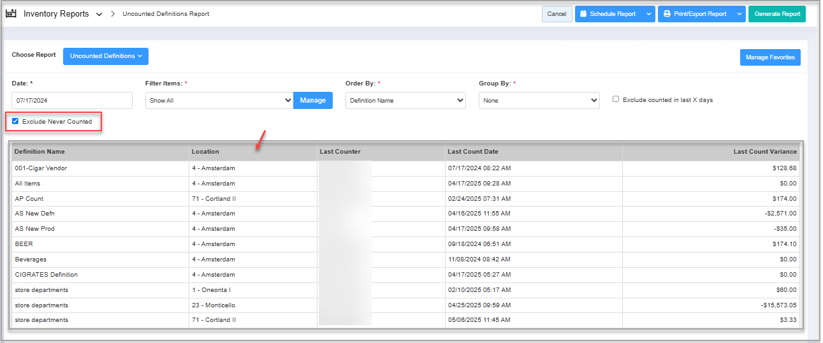The image size is (823, 343).
Task: Open the Schedule Report dropdown arrow
Action: click(x=648, y=14)
